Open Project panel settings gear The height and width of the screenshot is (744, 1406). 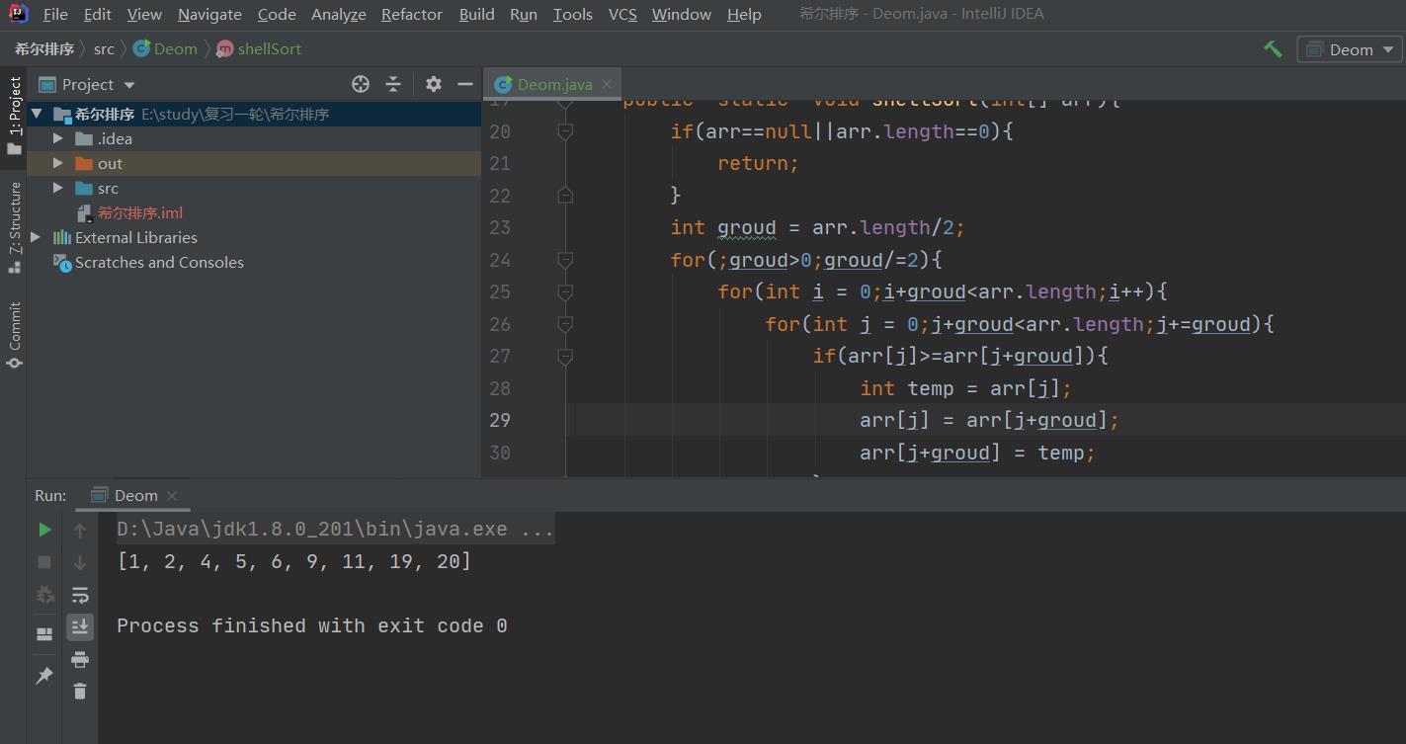[x=434, y=84]
